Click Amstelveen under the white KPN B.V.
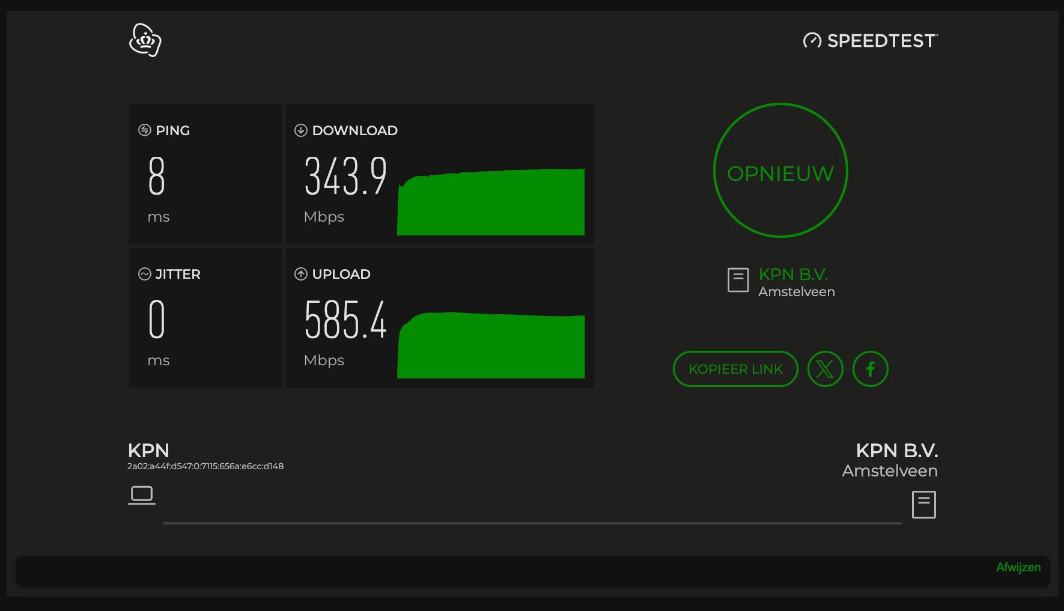This screenshot has height=611, width=1064. pyautogui.click(x=890, y=471)
